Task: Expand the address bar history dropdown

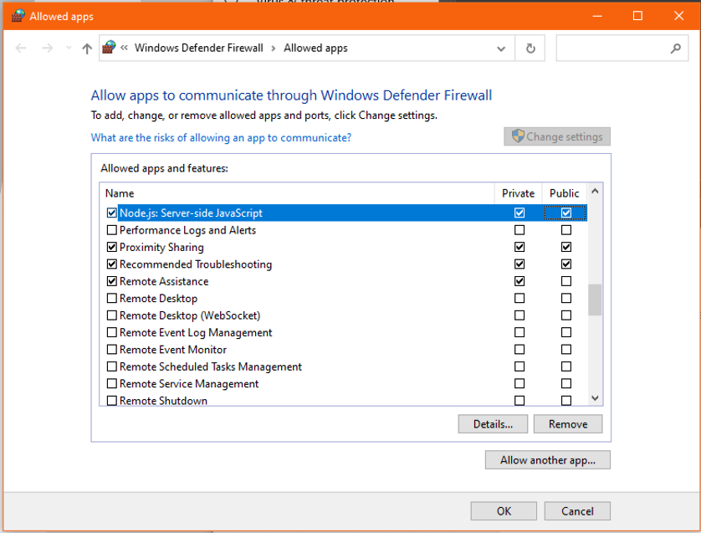Action: [501, 49]
